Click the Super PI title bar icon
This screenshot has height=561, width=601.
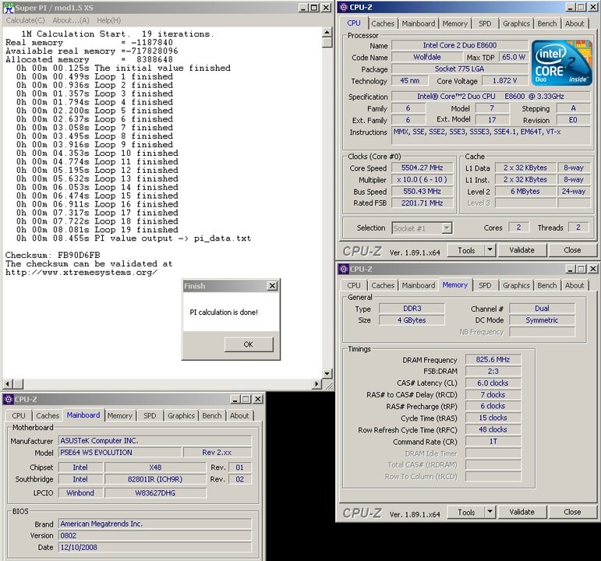click(9, 8)
